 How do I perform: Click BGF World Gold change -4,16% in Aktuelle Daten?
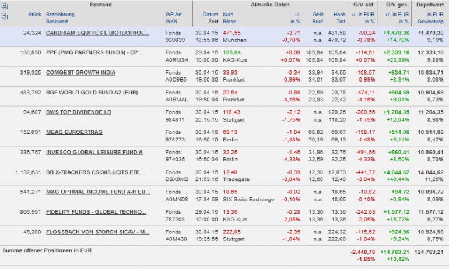pos(291,100)
